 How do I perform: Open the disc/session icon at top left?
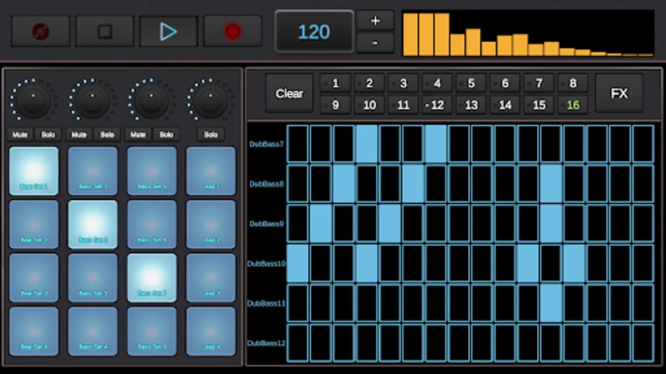(40, 31)
